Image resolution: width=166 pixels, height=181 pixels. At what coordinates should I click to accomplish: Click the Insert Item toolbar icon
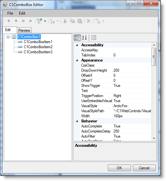coord(52,21)
